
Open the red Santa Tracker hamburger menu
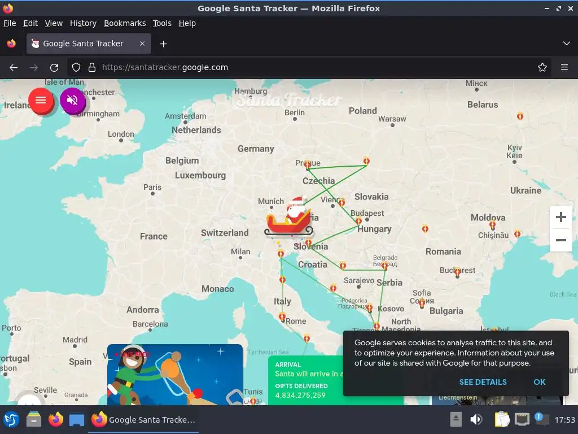pyautogui.click(x=41, y=101)
